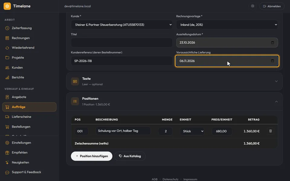
Task: Open the Einheit 'Stück' dropdown
Action: (192, 131)
